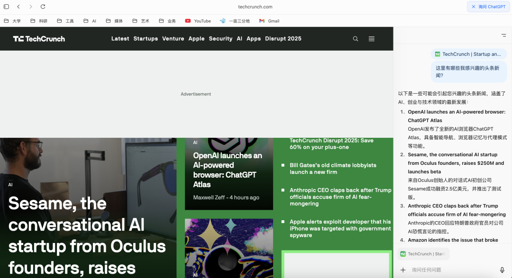Click ChatGPT answer item Anthropic CEO claps back
This screenshot has width=512, height=278.
click(x=457, y=210)
